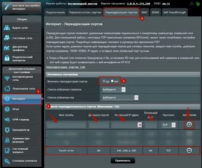This screenshot has height=168, width=202.
Task: Delete the local-site rule with minus icon
Action: click(189, 150)
